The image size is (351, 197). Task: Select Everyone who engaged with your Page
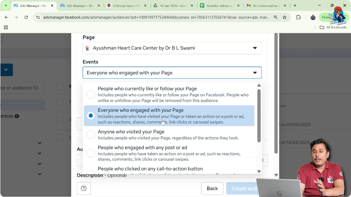[x=169, y=116]
